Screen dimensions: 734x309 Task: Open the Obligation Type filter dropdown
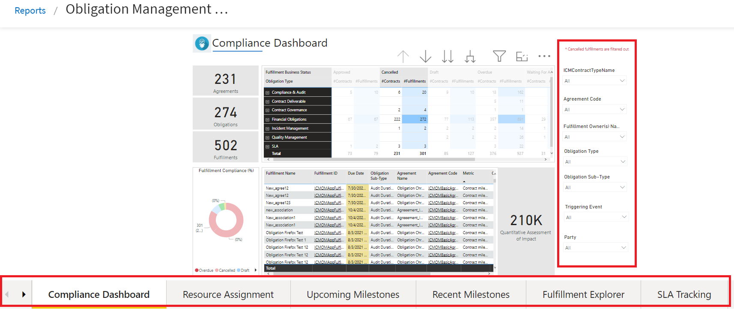click(595, 162)
